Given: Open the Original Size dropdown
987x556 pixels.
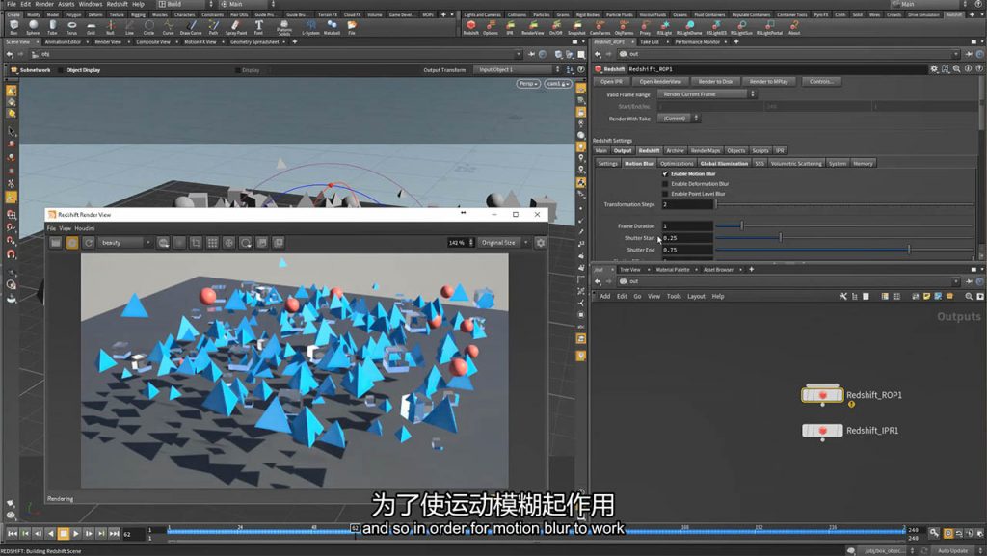Looking at the screenshot, I should 503,242.
